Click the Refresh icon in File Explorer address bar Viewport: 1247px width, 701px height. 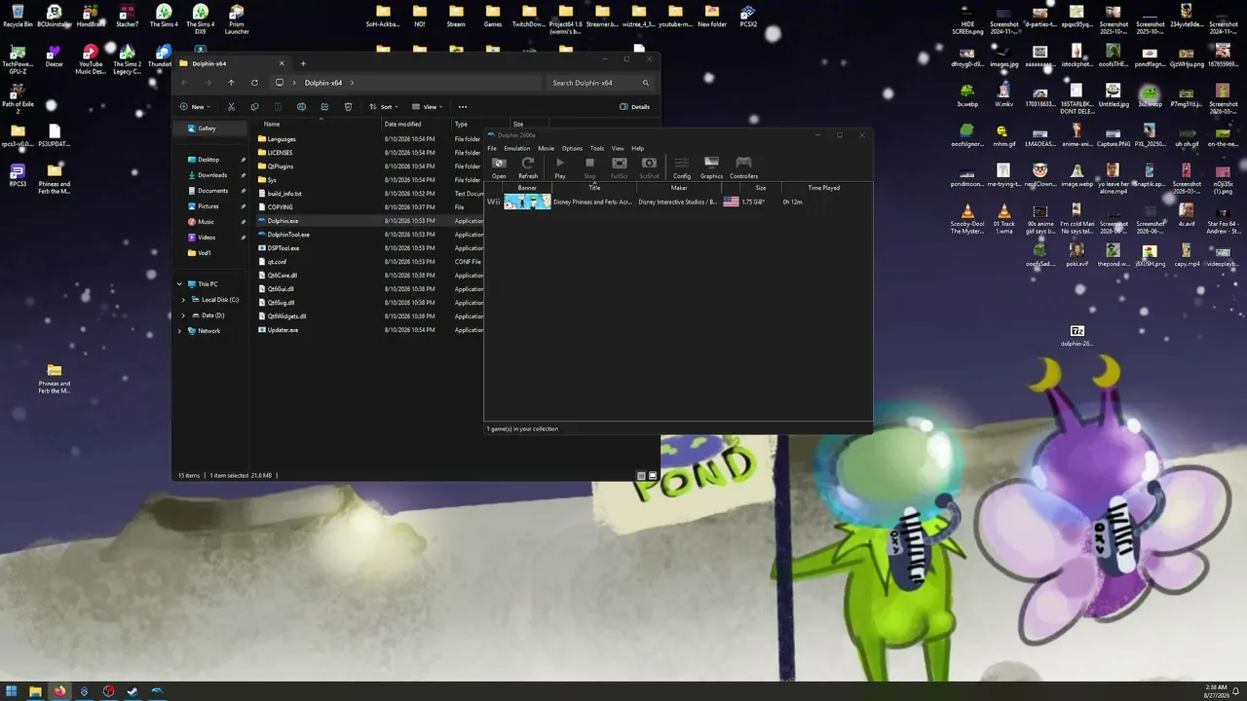(x=254, y=83)
